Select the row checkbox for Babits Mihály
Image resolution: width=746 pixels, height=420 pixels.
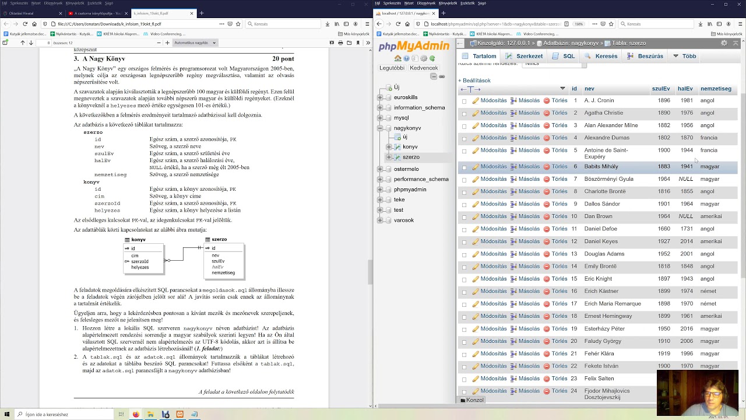[465, 167]
